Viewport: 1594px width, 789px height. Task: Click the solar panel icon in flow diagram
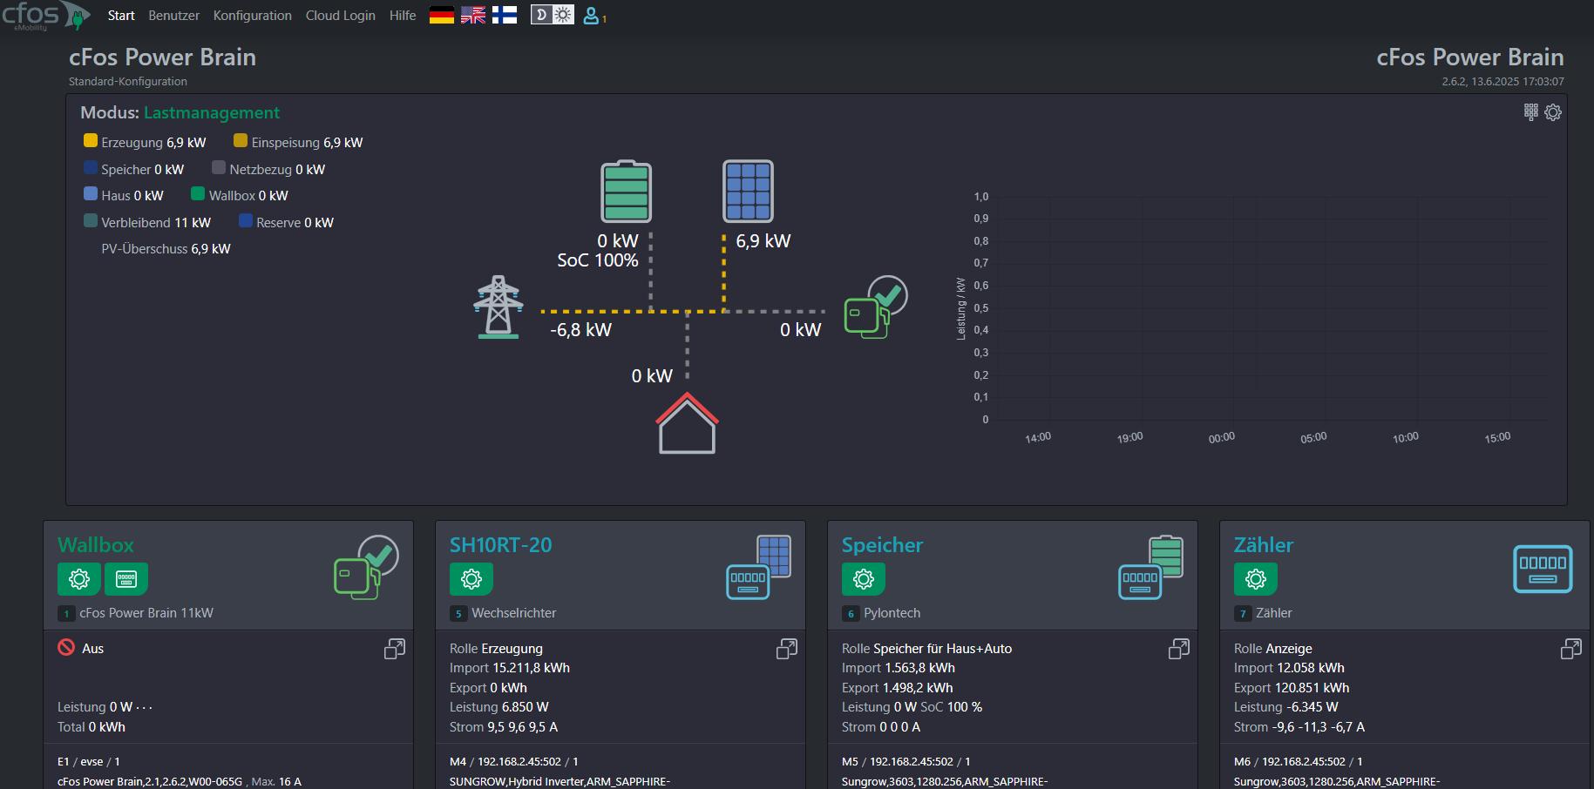(749, 191)
